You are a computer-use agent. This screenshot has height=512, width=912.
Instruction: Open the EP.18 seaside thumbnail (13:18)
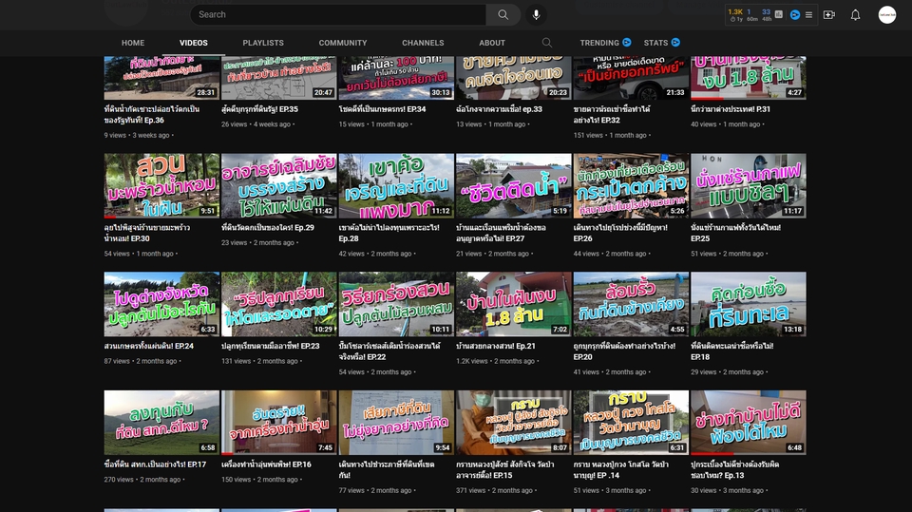749,304
